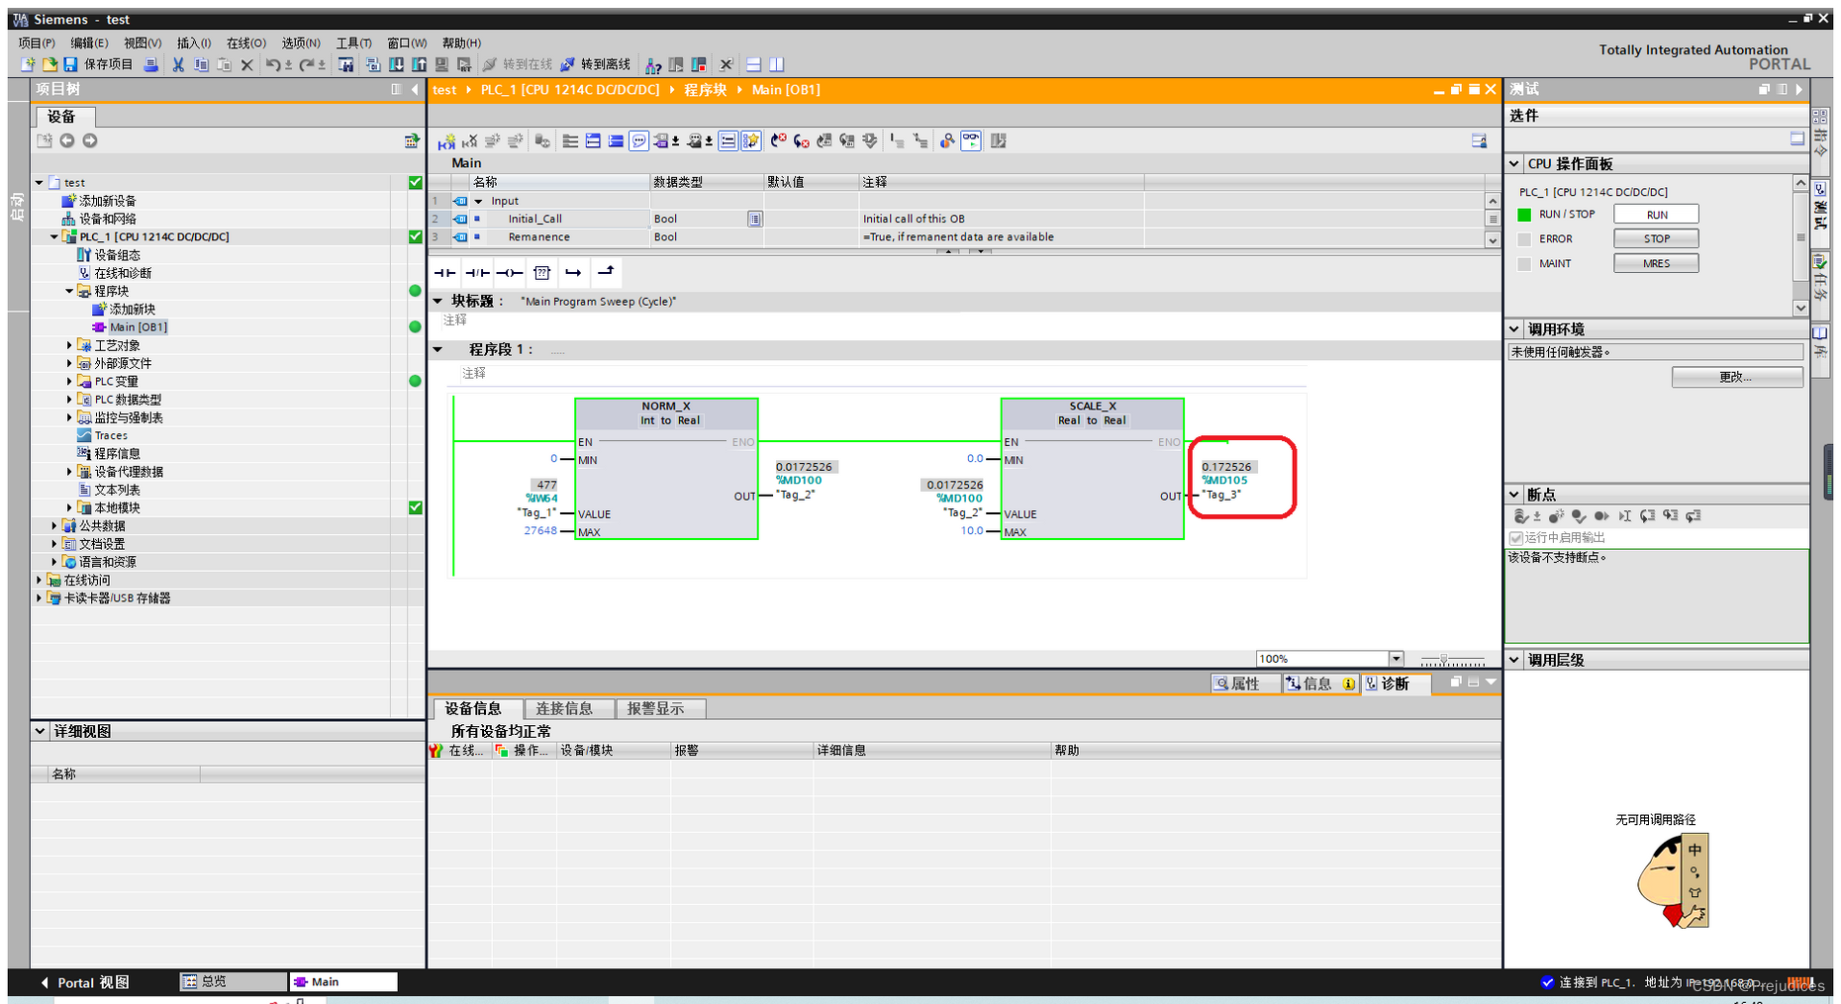Viewport: 1841px width, 1004px height.
Task: Click the ERROR indicator box
Action: coord(1524,239)
